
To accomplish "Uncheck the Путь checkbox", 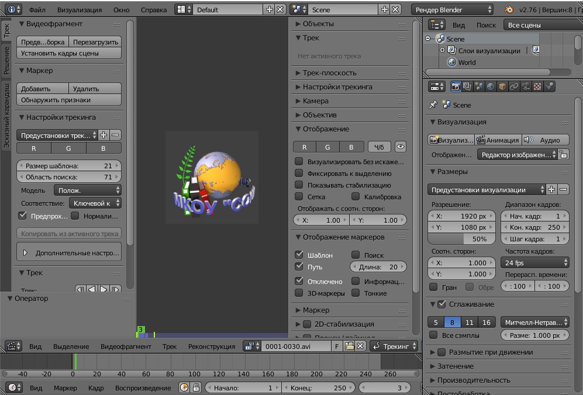I will click(x=299, y=266).
